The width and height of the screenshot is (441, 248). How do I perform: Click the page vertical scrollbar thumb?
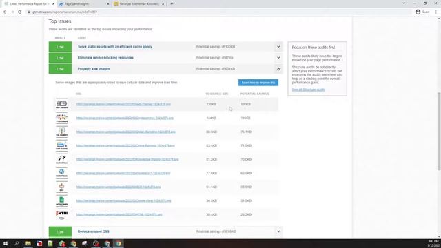click(x=439, y=132)
